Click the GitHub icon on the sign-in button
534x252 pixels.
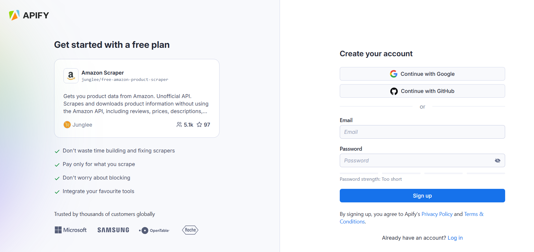click(x=394, y=91)
